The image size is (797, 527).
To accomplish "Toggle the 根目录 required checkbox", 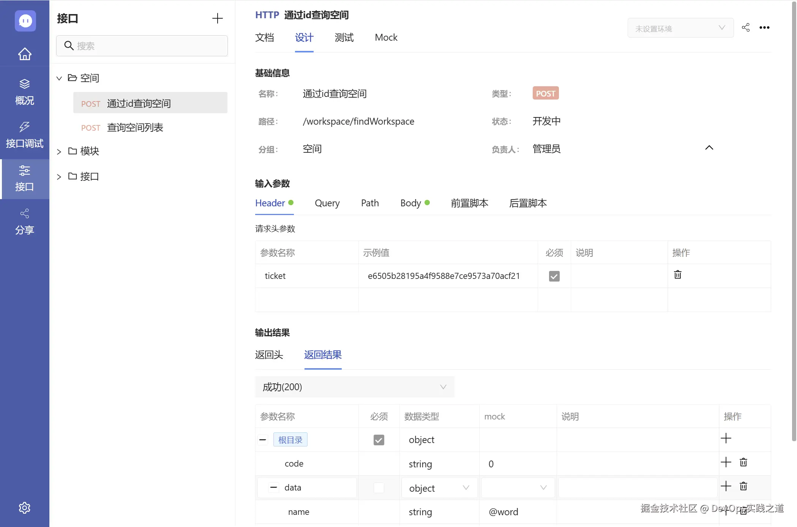I will click(379, 440).
